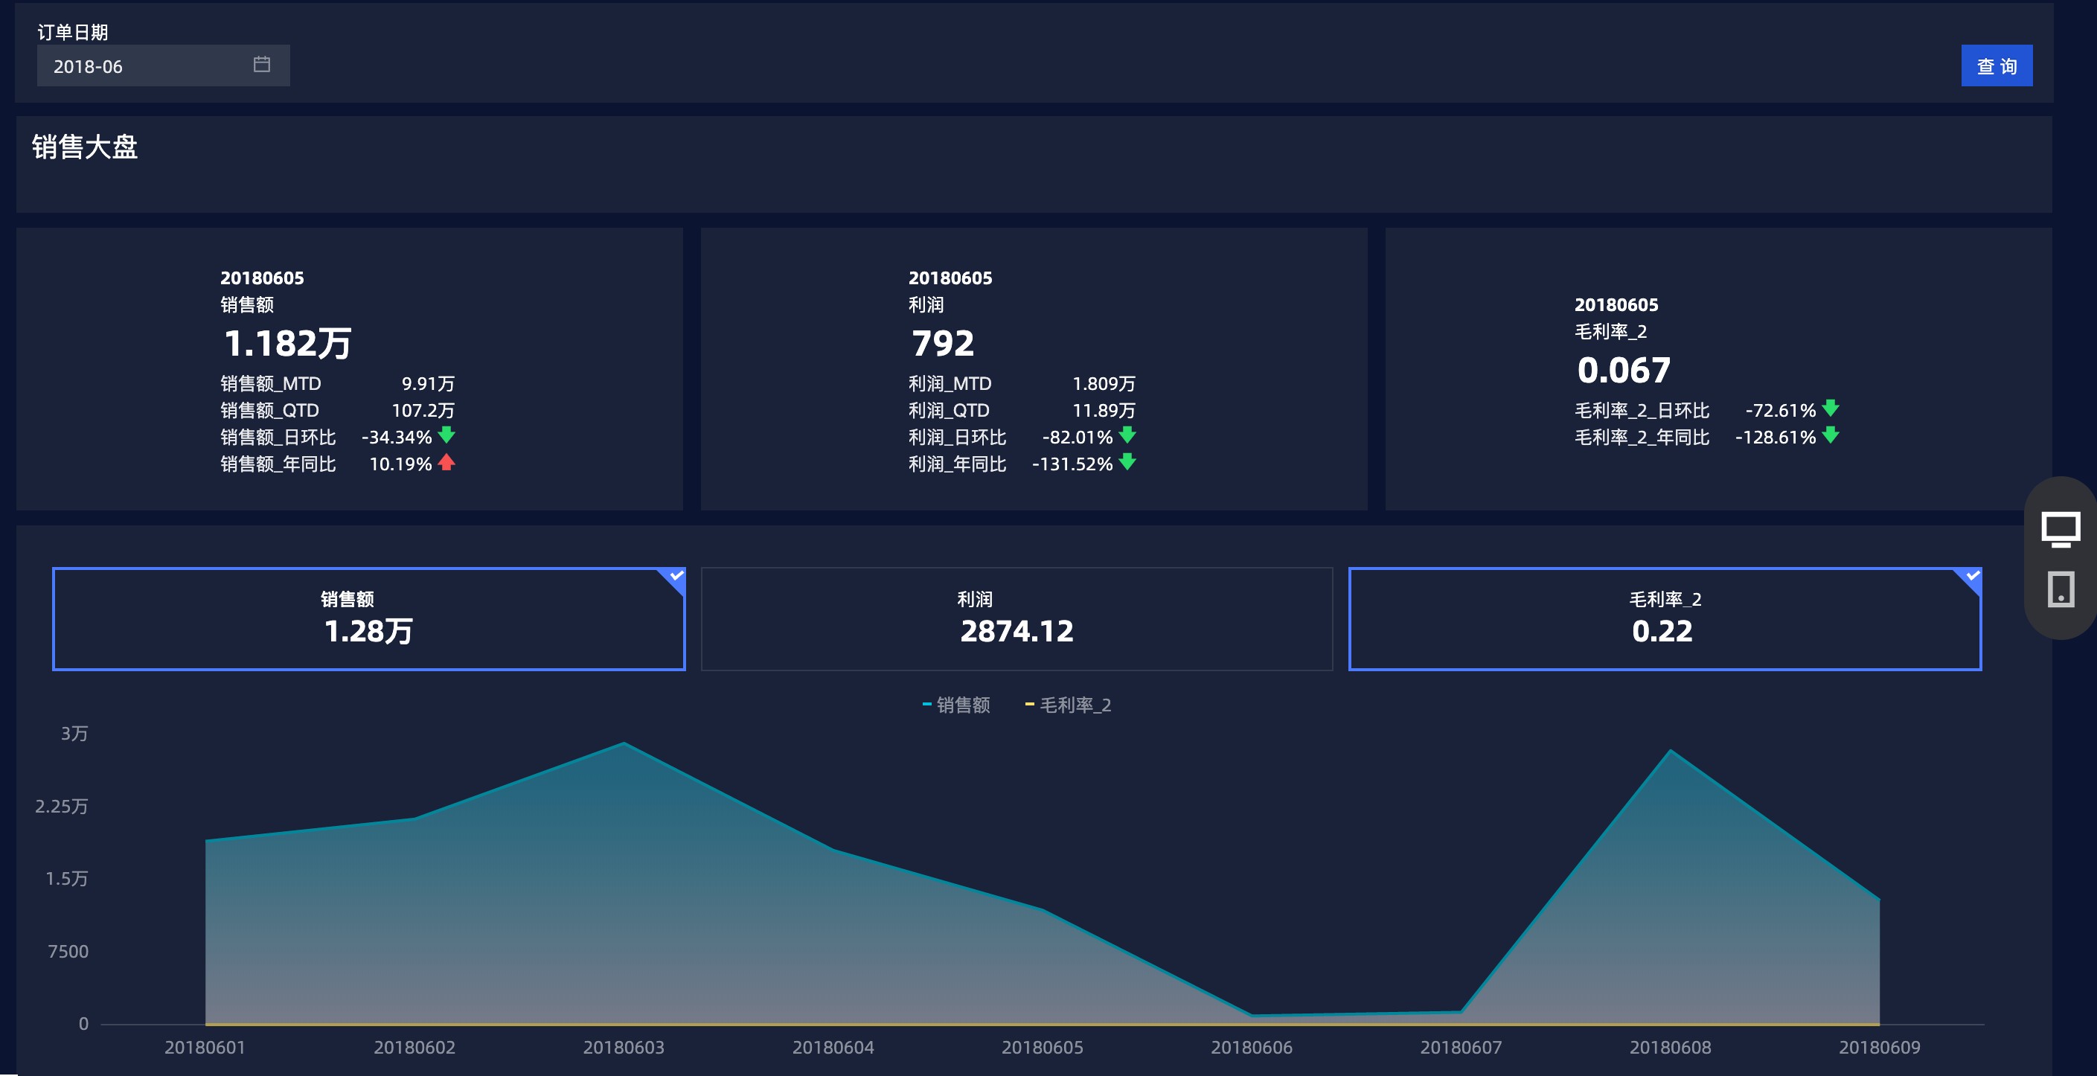Click green arrow beside 毛利率_2_日环比
The image size is (2097, 1076).
click(1831, 409)
